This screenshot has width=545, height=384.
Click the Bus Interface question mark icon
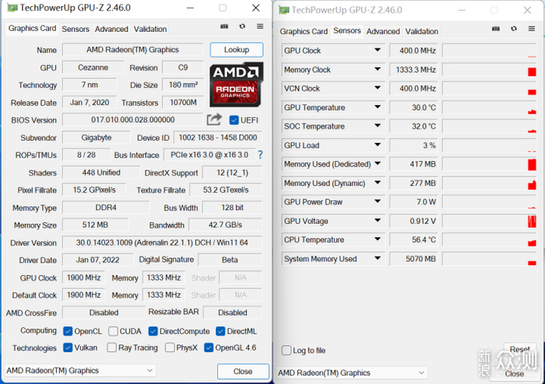pos(260,155)
